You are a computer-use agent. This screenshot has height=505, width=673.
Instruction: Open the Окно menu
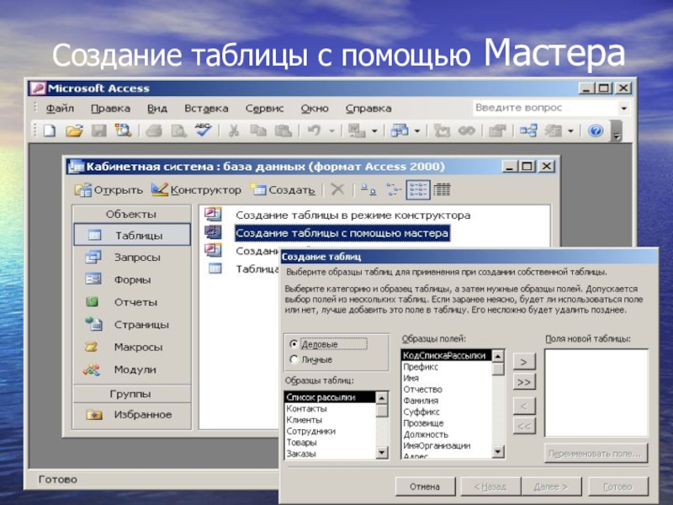pos(315,109)
